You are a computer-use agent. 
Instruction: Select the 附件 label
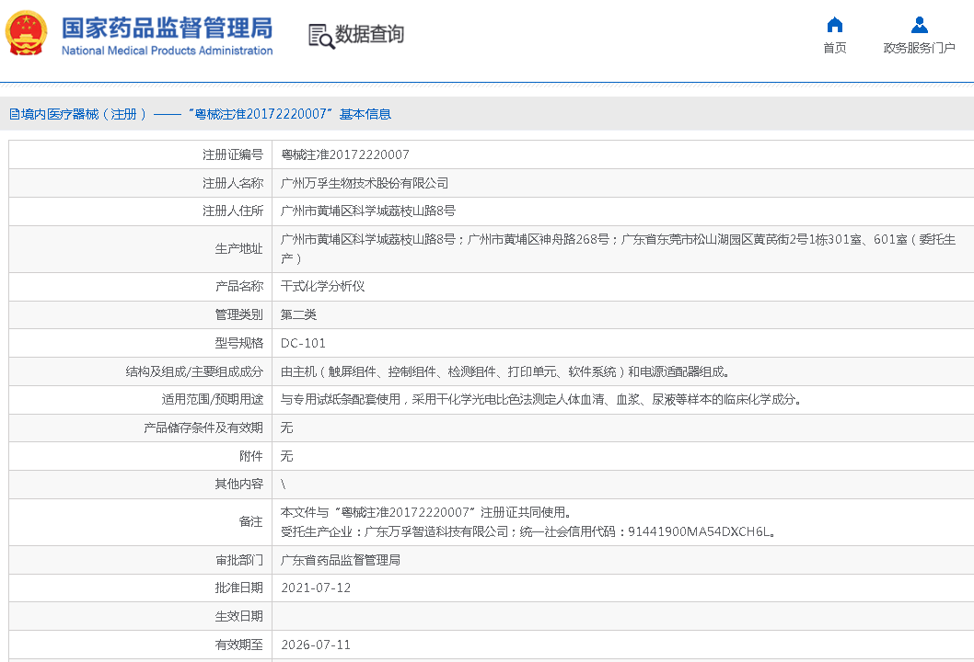click(251, 456)
